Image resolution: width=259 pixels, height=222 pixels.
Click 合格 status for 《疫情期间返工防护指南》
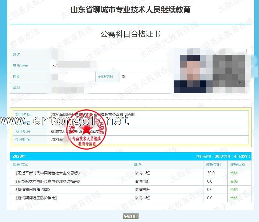234,198
